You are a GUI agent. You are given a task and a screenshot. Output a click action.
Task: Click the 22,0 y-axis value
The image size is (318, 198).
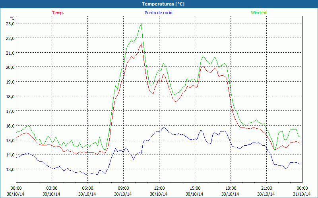[10, 38]
